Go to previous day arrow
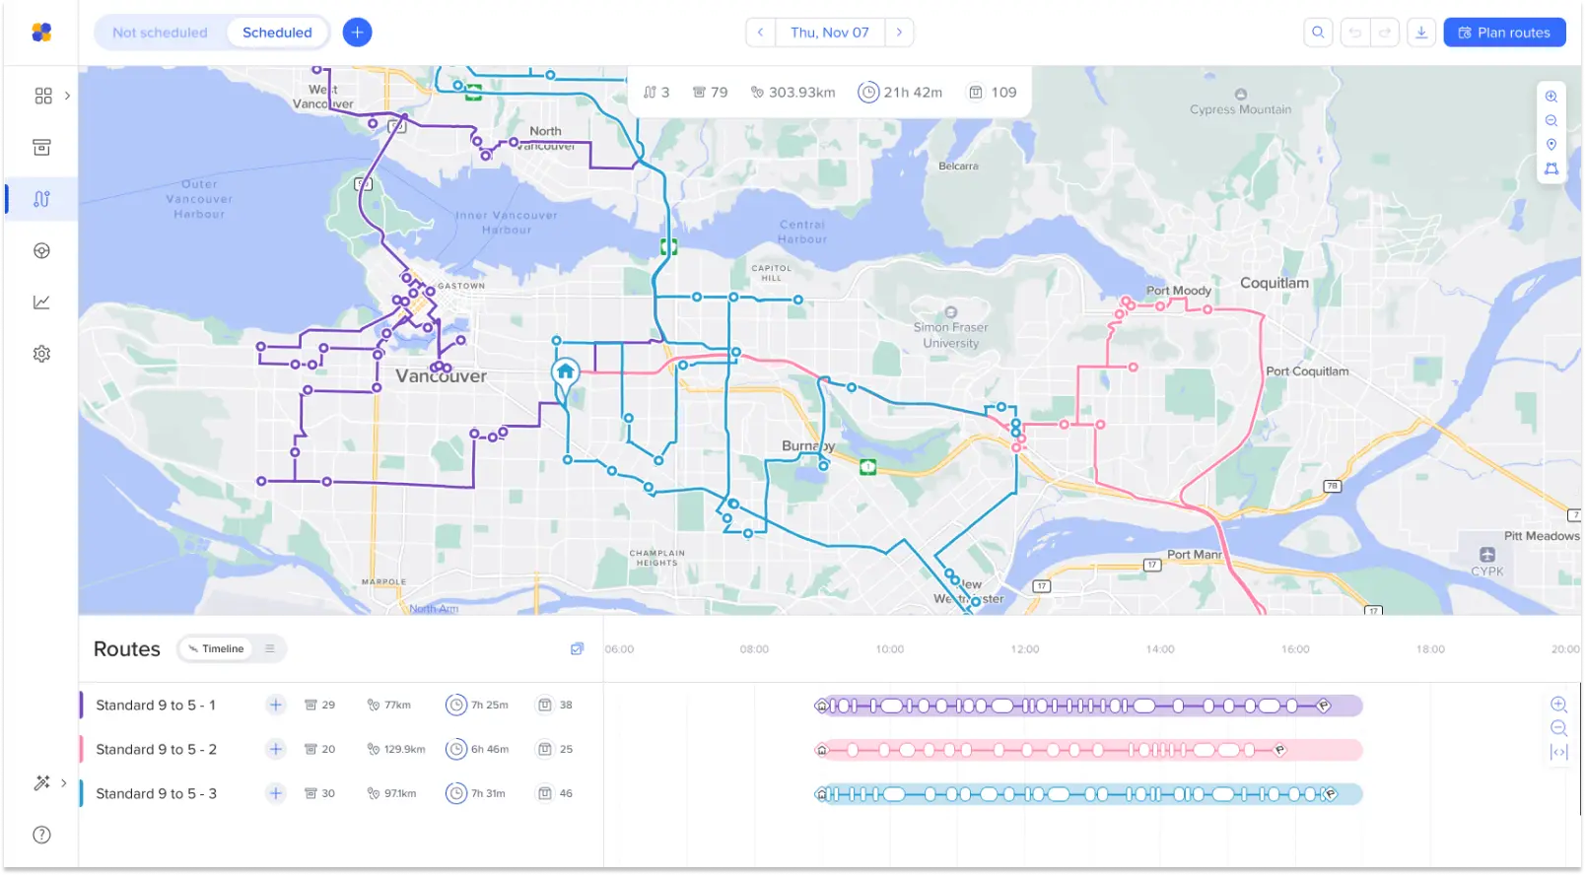This screenshot has width=1585, height=875. 760,33
